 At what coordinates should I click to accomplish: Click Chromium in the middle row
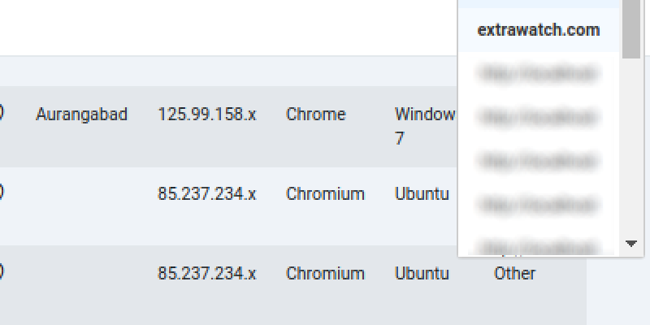tap(326, 194)
